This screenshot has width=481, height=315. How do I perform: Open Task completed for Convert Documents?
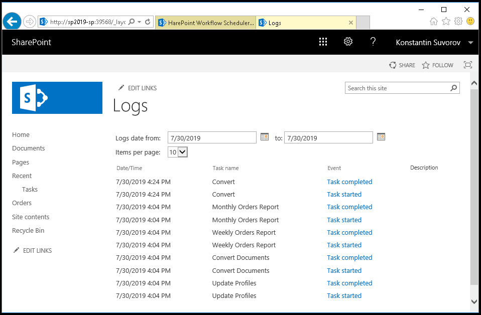tap(349, 257)
